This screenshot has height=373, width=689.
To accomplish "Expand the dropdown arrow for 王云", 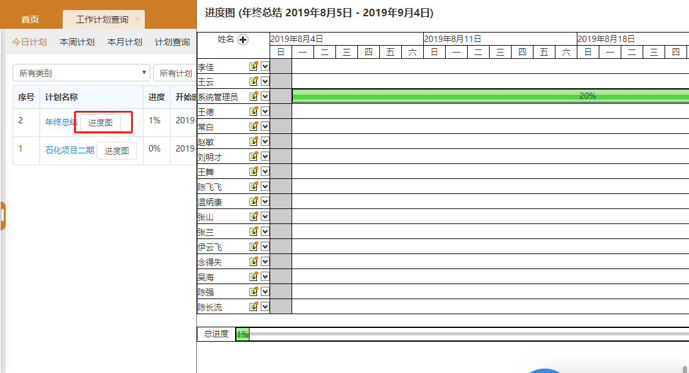I will (265, 81).
